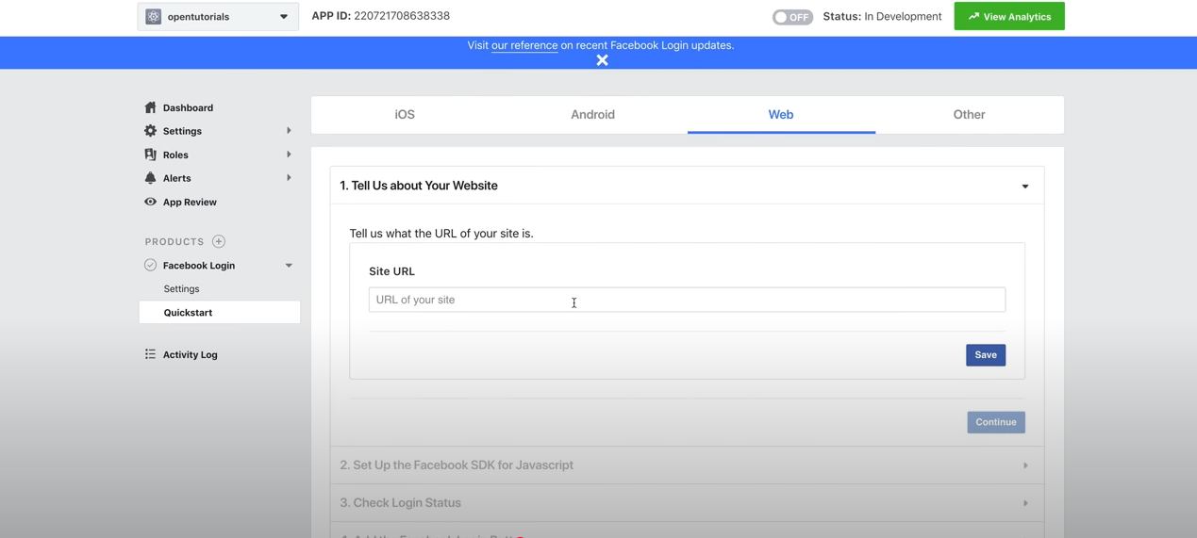Click the PRODUCTS section label
Screen dimensions: 1197x538
click(x=175, y=242)
